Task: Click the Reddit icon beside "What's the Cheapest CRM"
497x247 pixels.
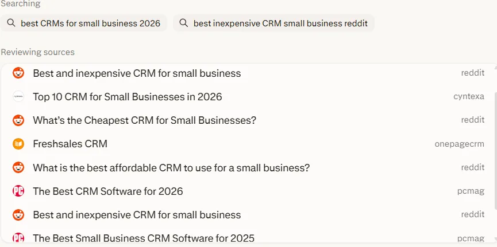Action: point(18,120)
